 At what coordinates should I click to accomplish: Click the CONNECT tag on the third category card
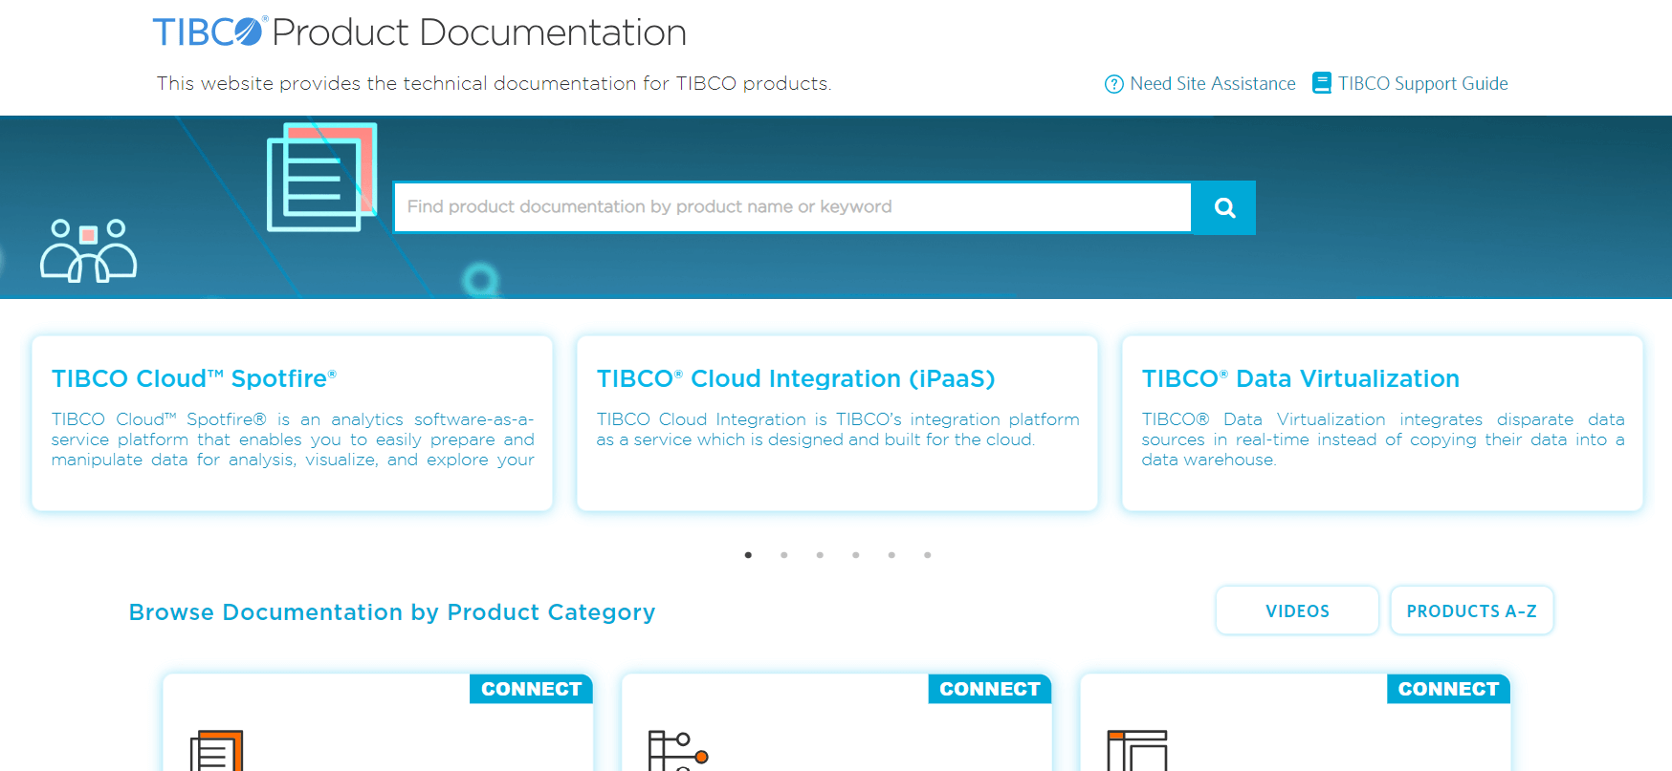pos(1448,689)
